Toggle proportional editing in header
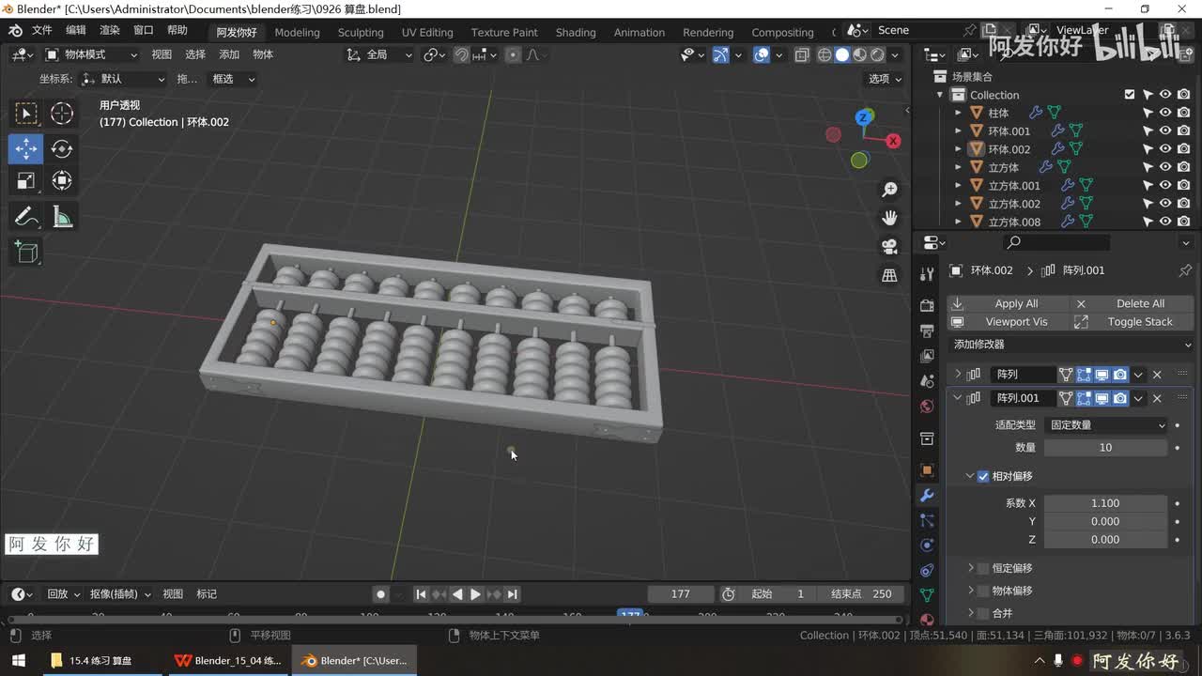Screen dimensions: 1202x676 (513, 55)
